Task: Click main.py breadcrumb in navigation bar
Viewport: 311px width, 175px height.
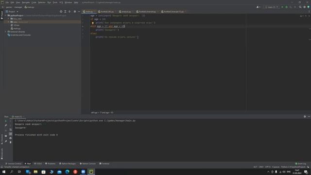Action: pyautogui.click(x=29, y=7)
